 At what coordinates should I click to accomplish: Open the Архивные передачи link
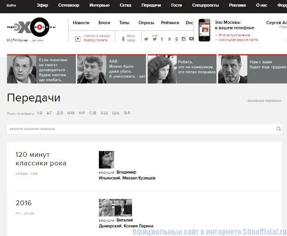click(x=264, y=101)
